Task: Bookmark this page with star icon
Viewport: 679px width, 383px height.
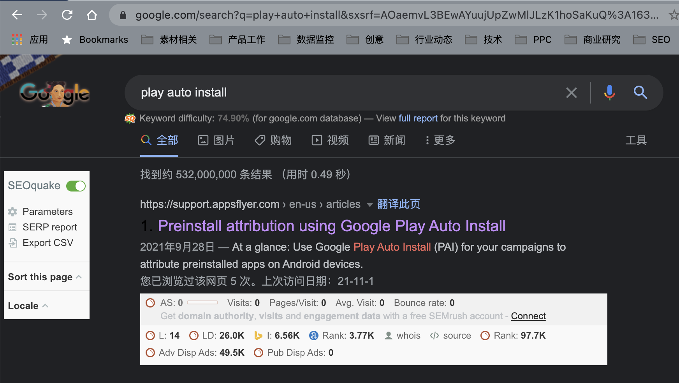Action: [x=674, y=15]
